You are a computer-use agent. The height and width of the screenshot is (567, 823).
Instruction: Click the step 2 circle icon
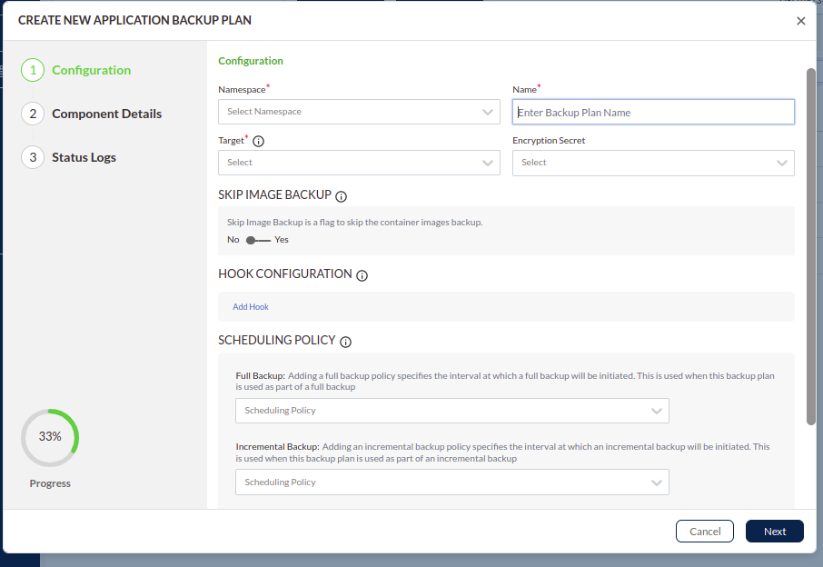(x=33, y=114)
